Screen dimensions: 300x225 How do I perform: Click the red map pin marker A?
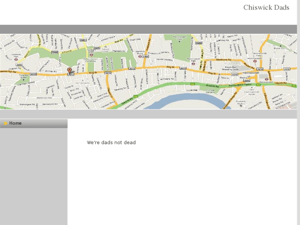pos(70,70)
